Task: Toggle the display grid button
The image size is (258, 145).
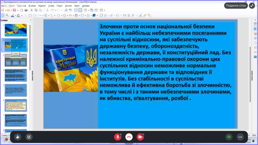Action: coord(76,10)
